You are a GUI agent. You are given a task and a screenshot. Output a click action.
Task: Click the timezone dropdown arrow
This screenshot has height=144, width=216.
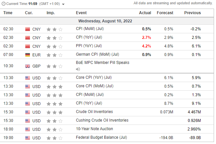click(x=63, y=4)
